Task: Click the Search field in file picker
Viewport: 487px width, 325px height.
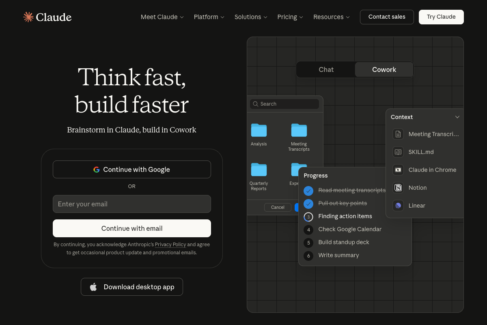Action: pos(284,104)
